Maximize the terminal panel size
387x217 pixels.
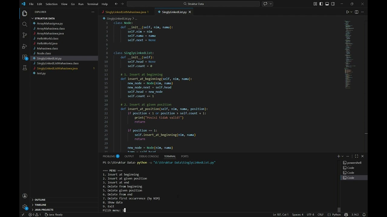[356, 156]
